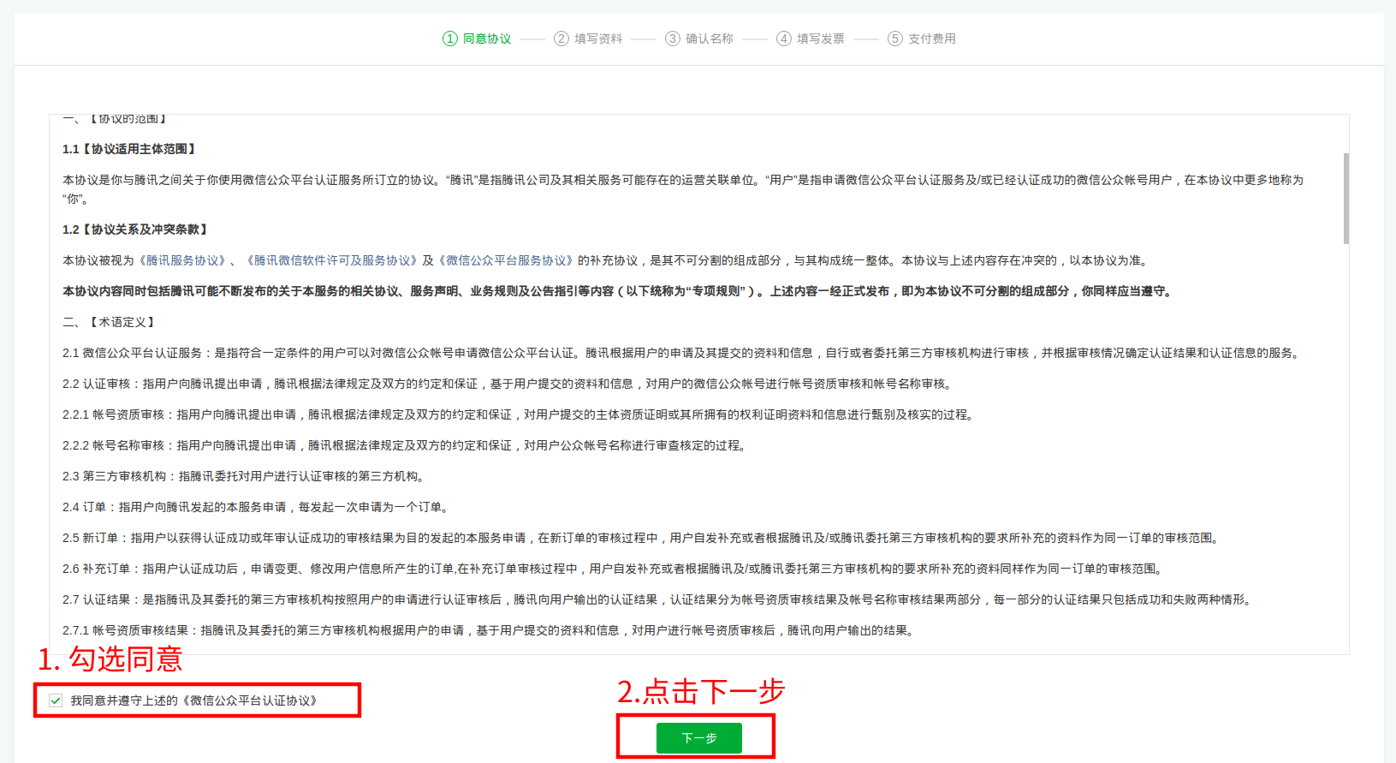Click the green 下一步 button

[699, 738]
